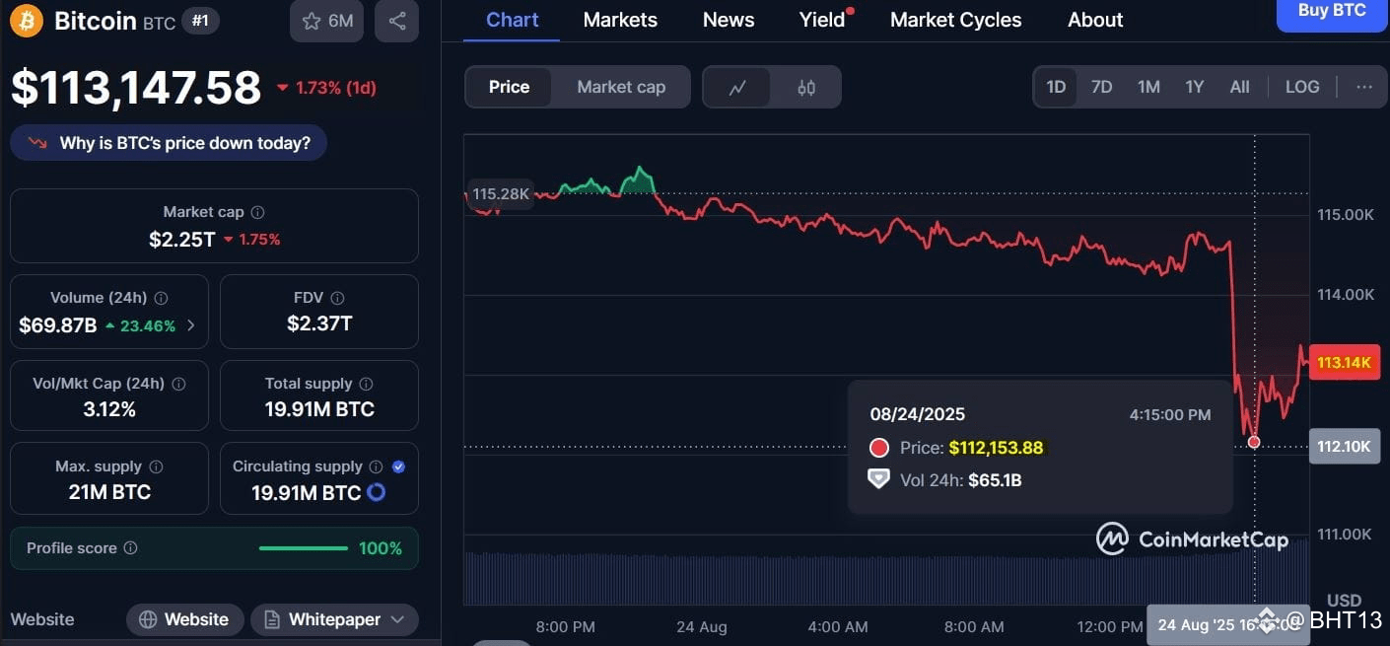Click the circulating supply verified badge

pyautogui.click(x=398, y=467)
